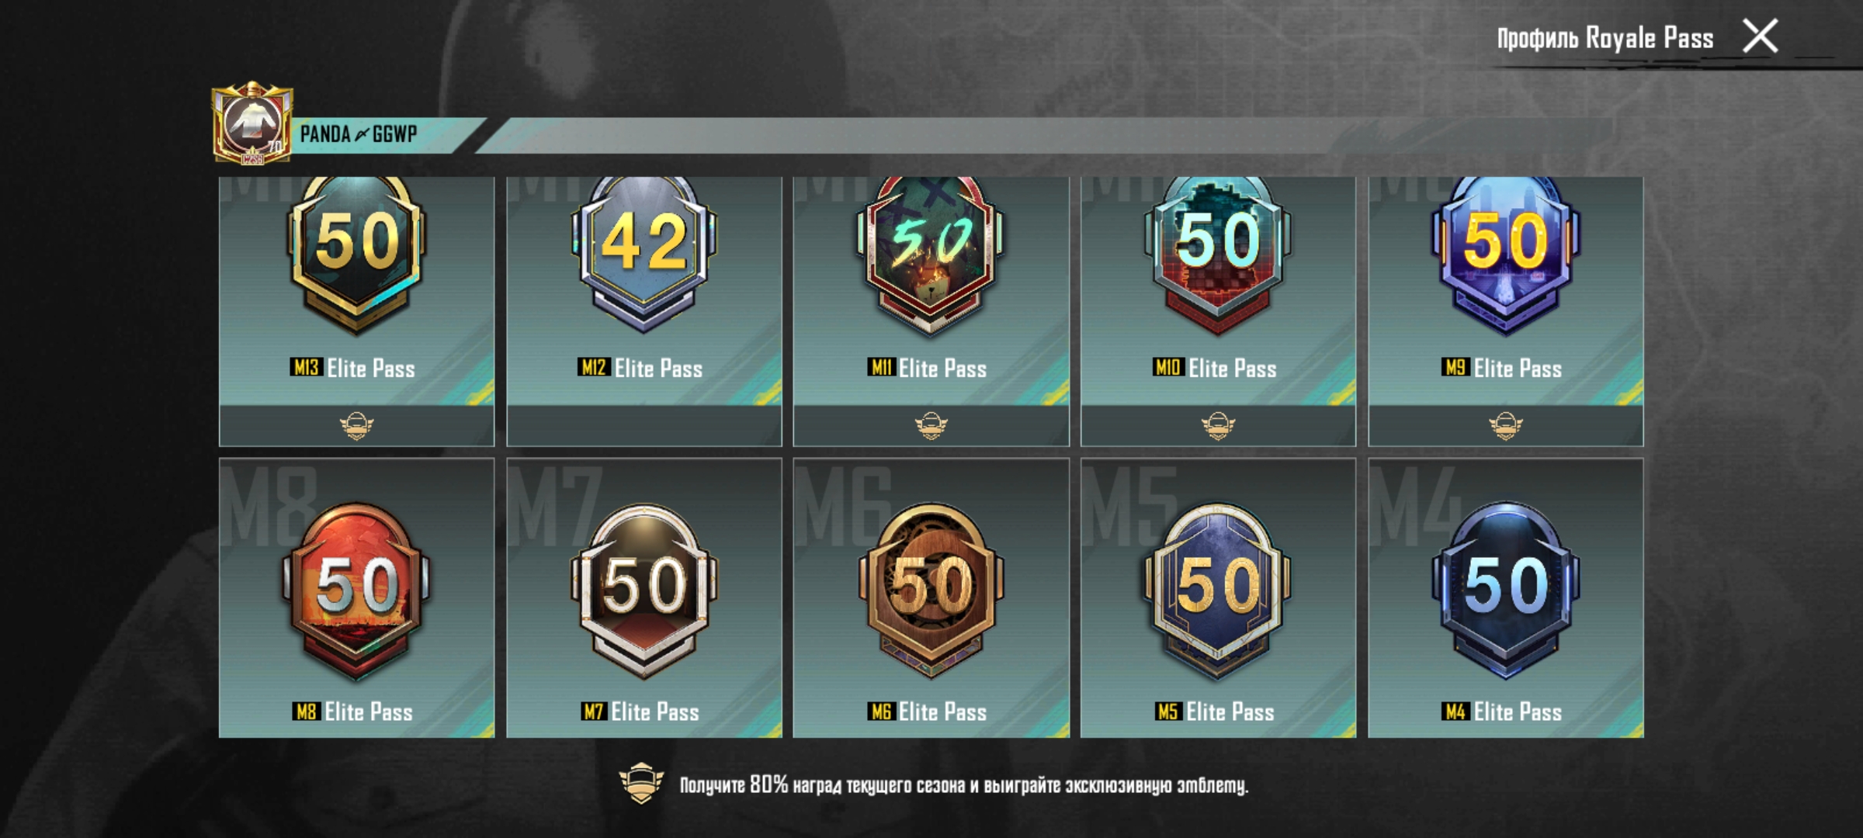
Task: Close the Royale Pass profile screen
Action: tap(1760, 36)
